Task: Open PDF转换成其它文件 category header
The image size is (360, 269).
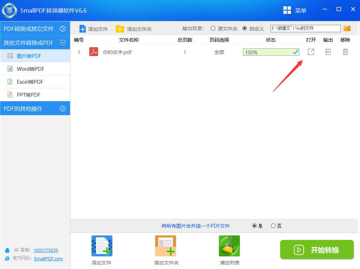Action: (35, 28)
